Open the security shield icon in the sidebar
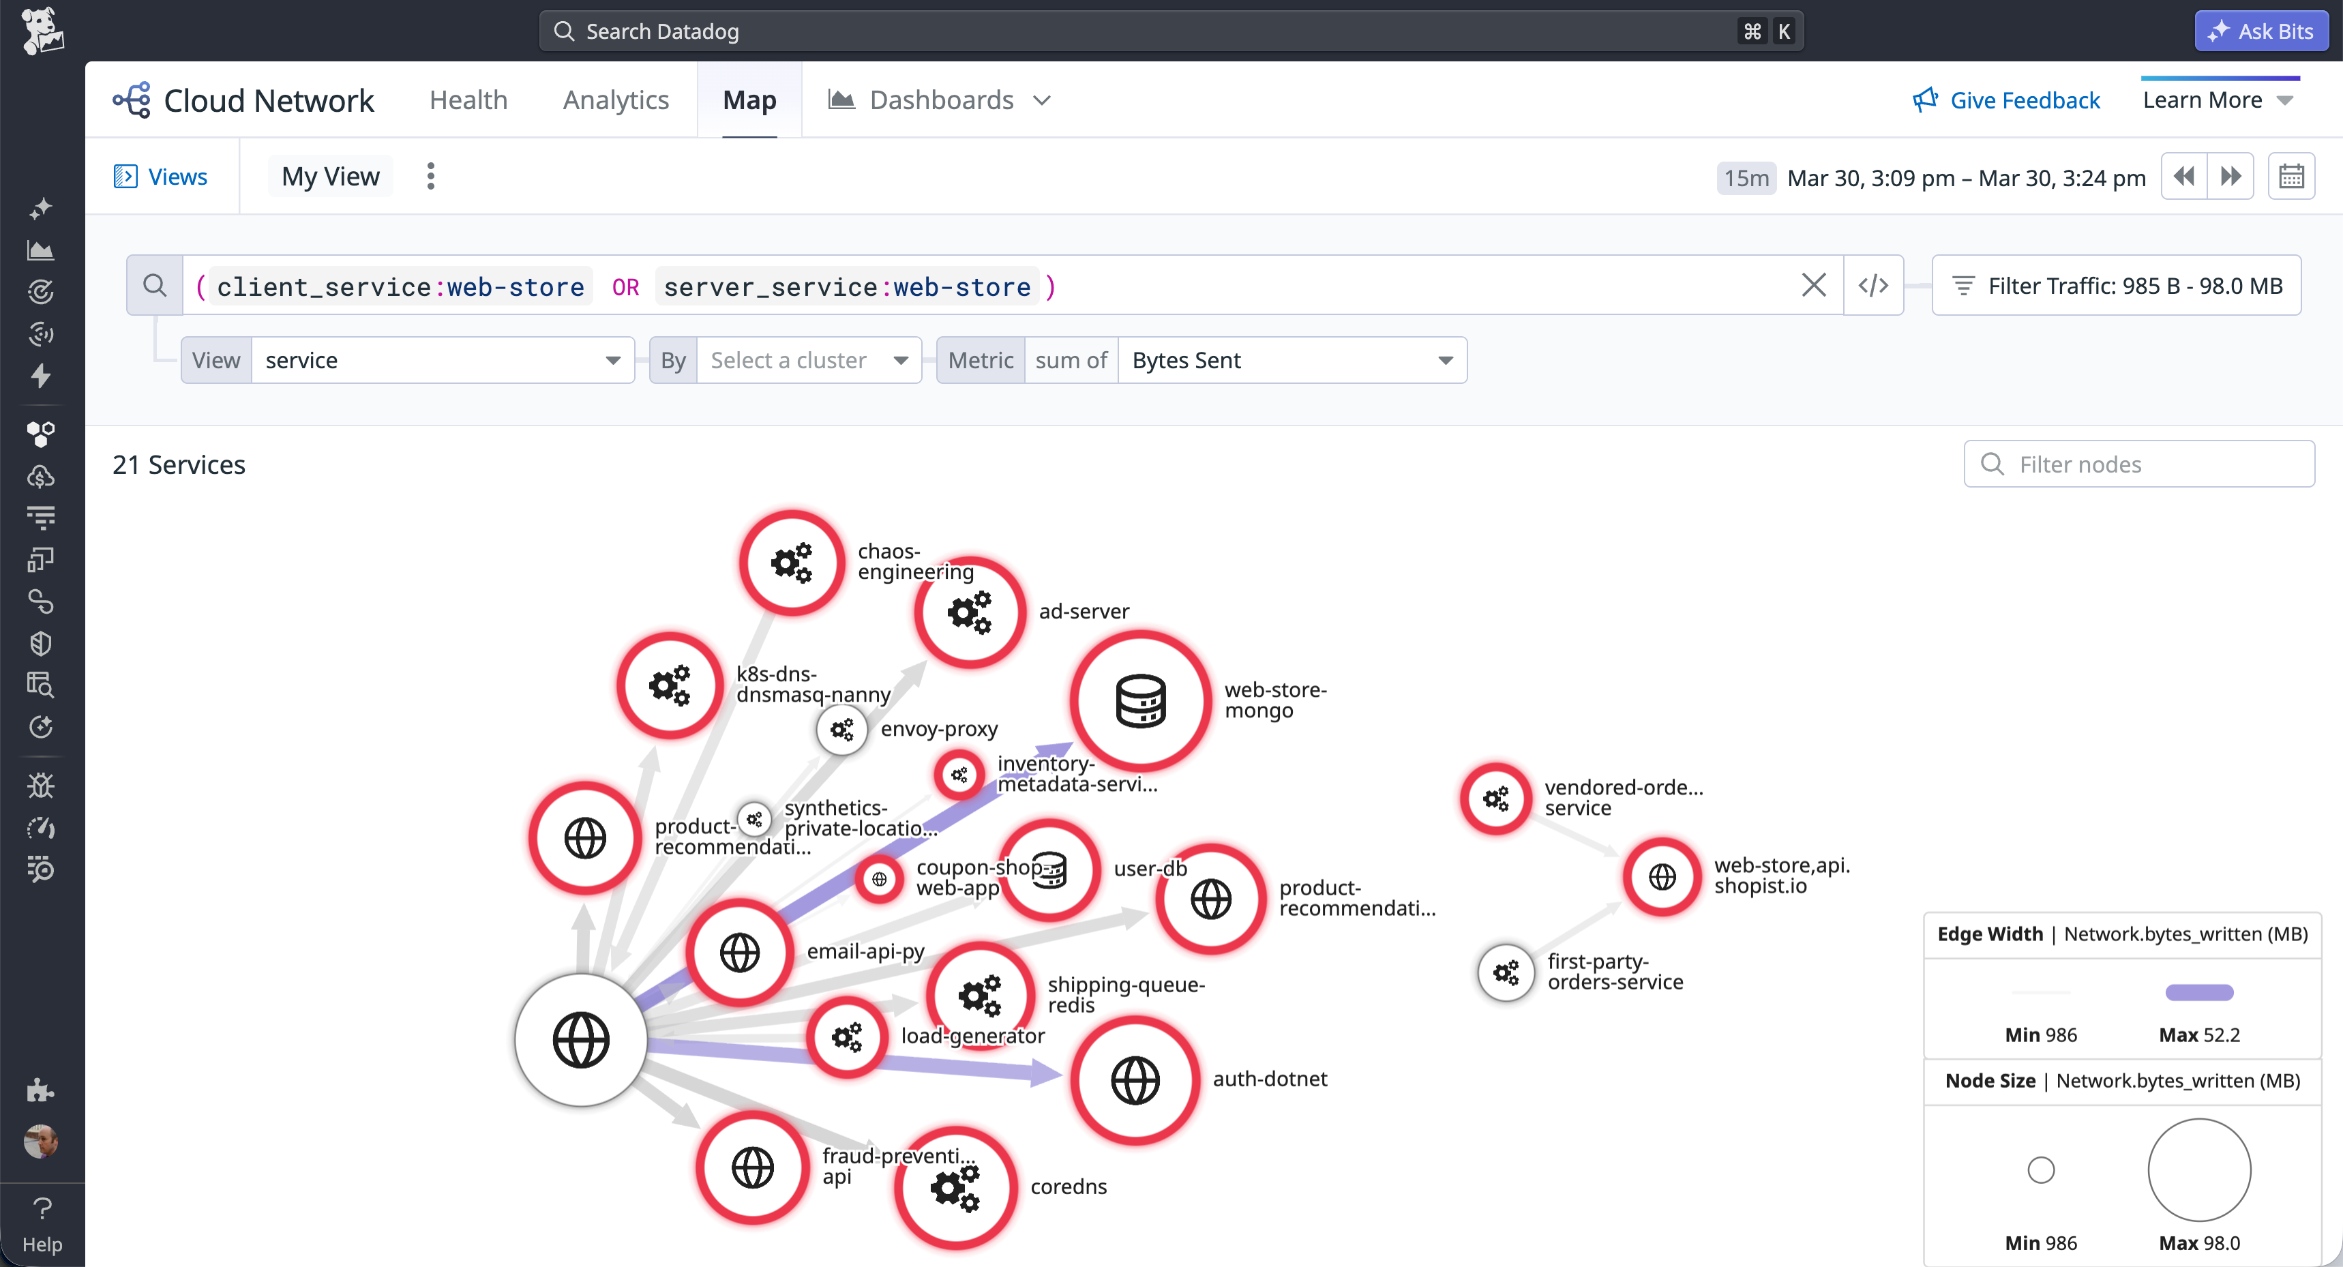The image size is (2343, 1267). click(x=42, y=643)
